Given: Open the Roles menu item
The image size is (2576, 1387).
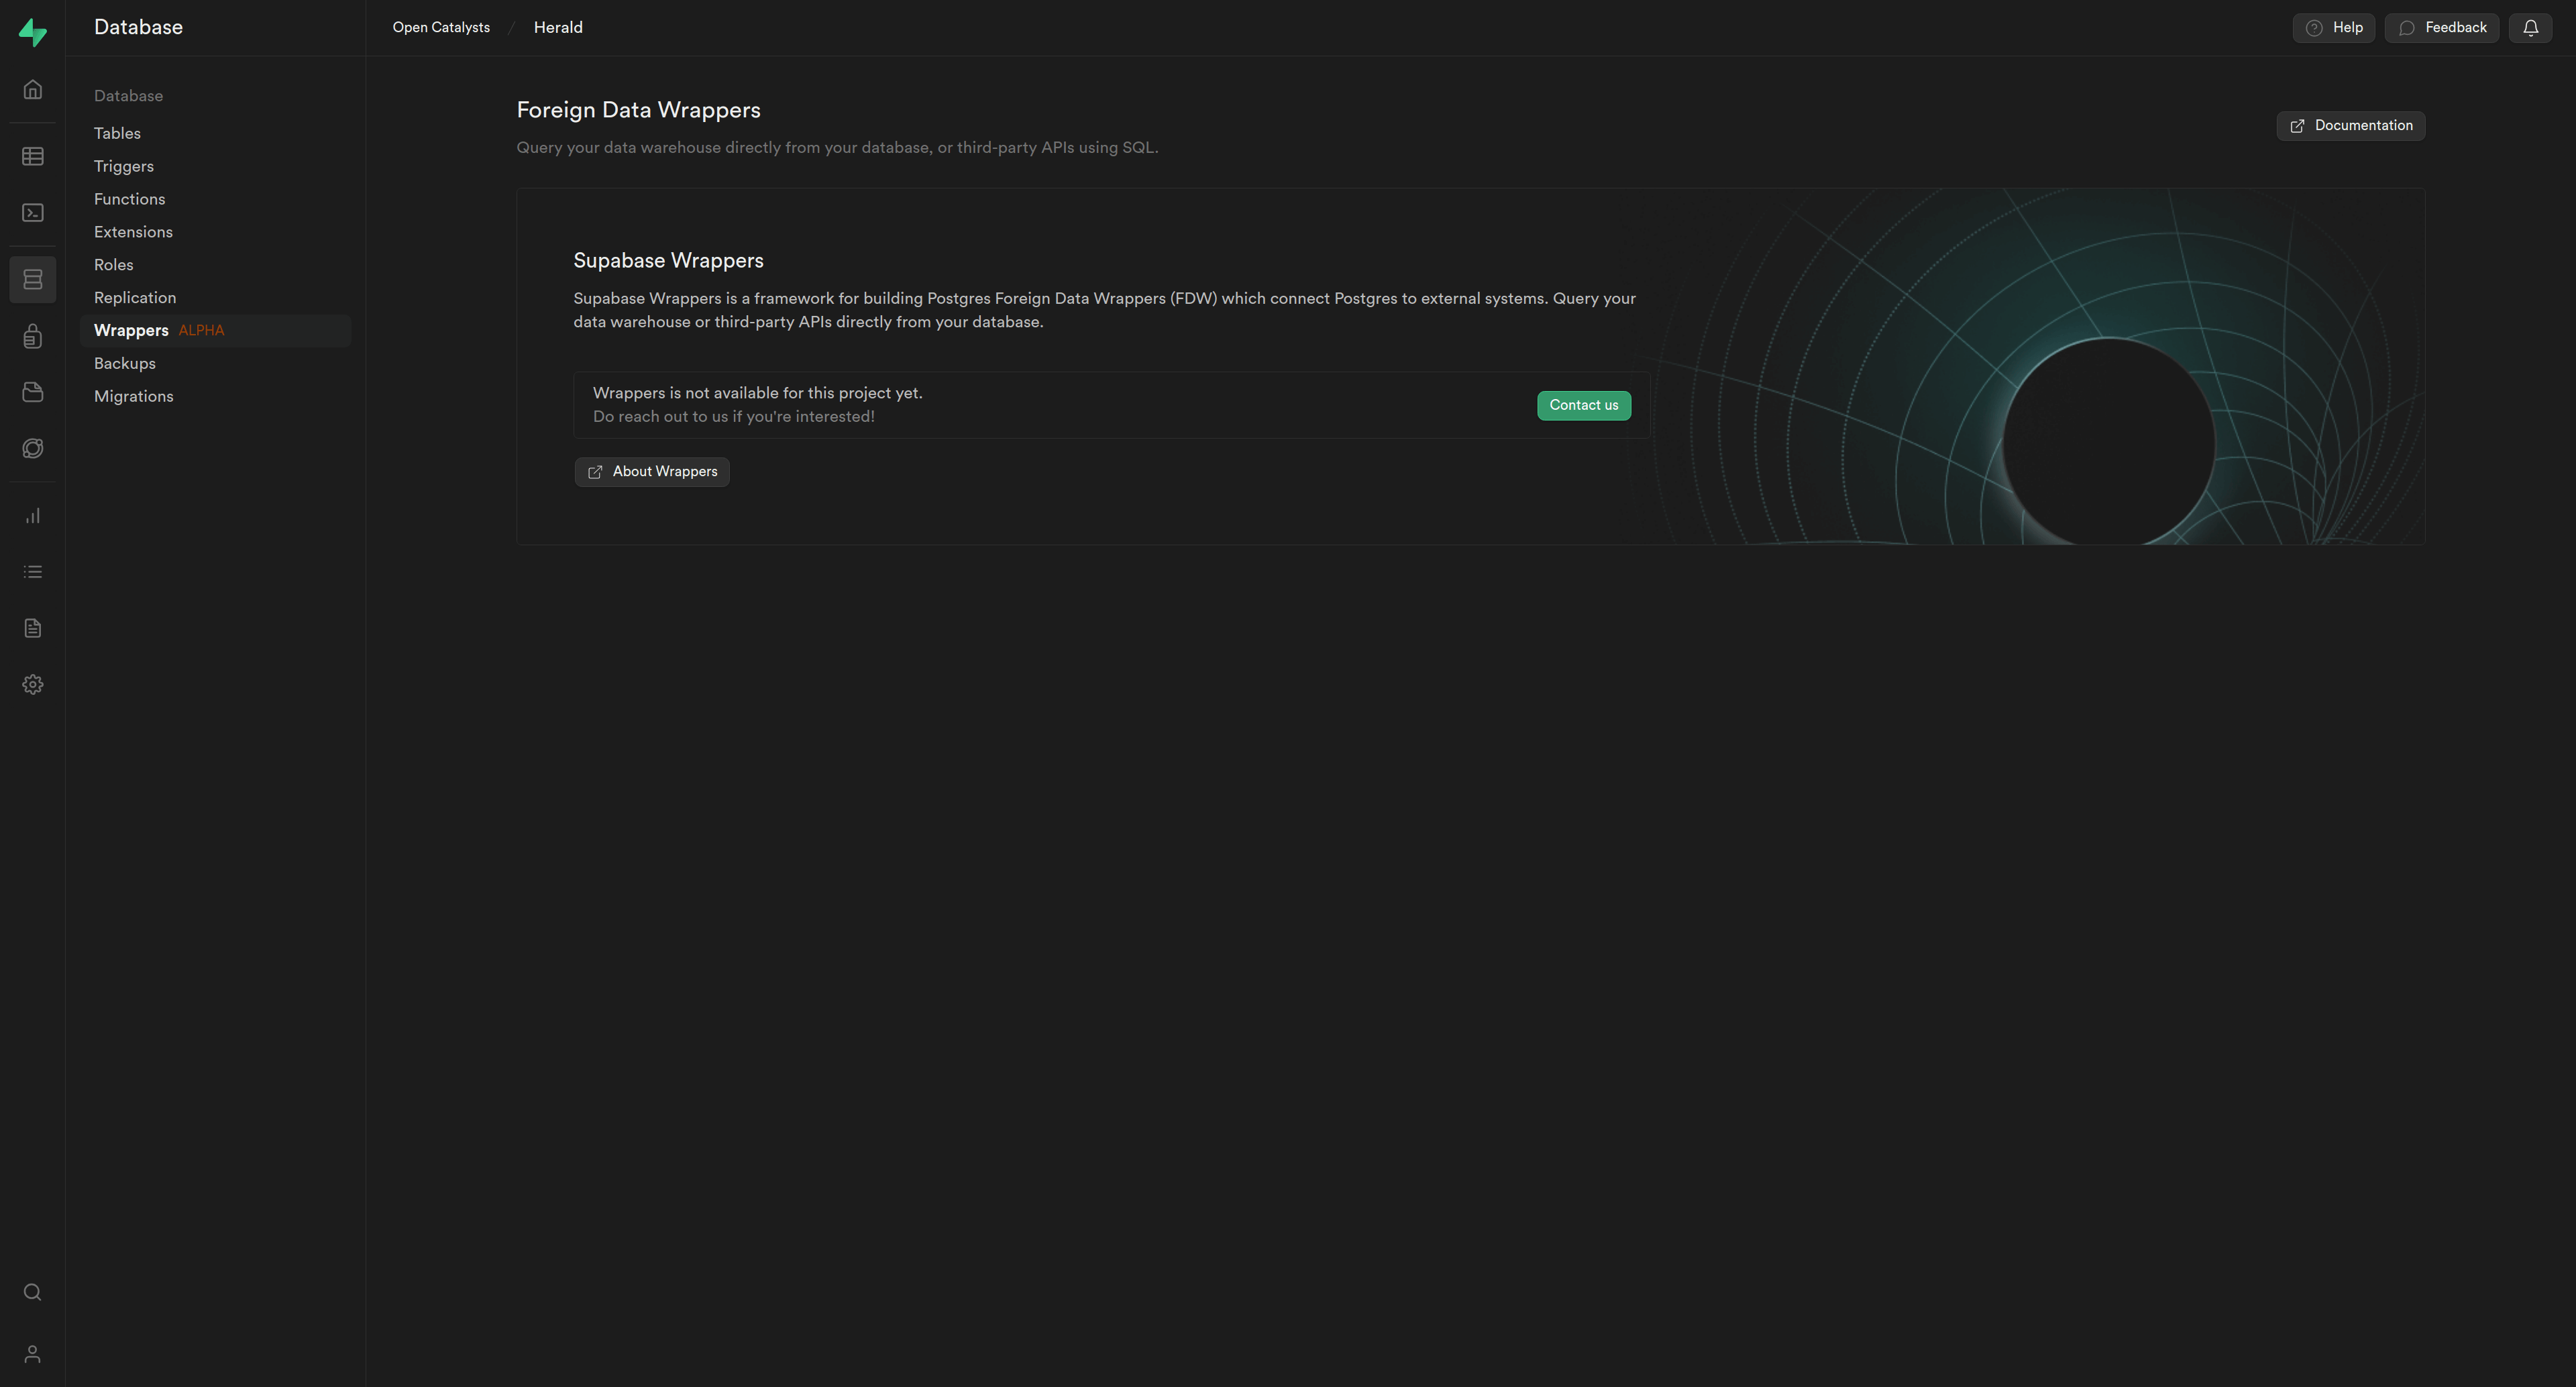Looking at the screenshot, I should (215, 265).
